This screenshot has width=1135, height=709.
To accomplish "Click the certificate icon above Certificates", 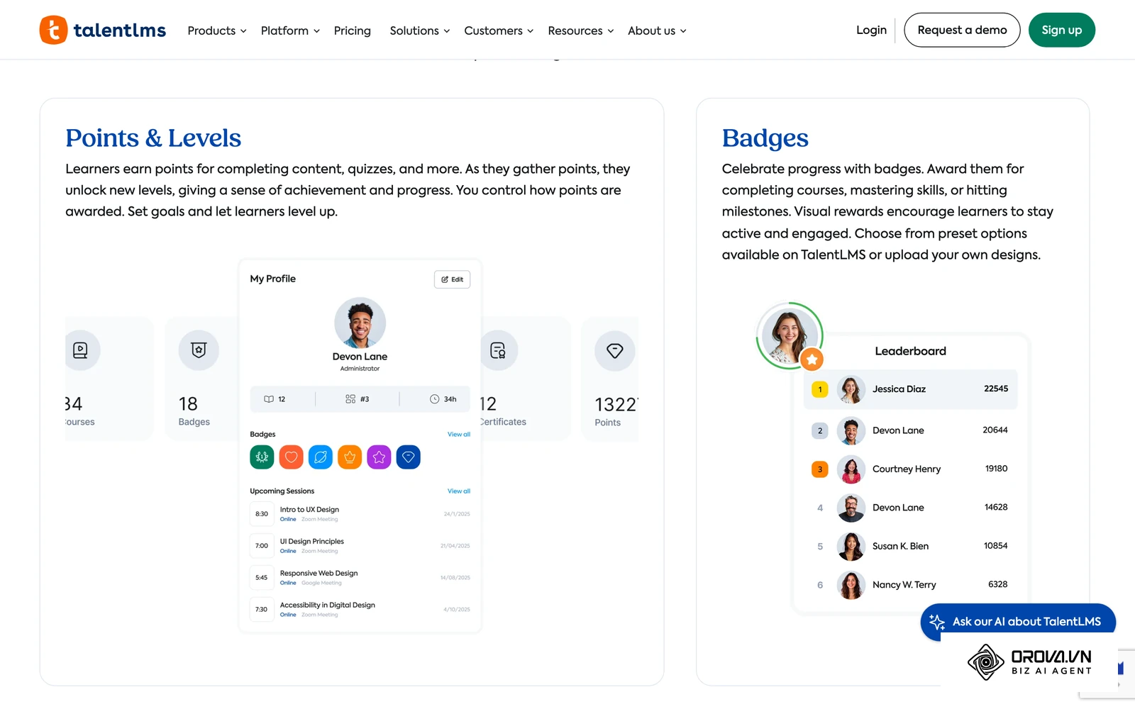I will point(498,350).
